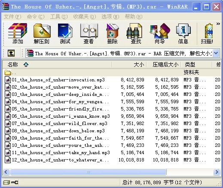Click the 查看 (View) toolbar icon
The height and width of the screenshot is (188, 223).
[x=89, y=34]
